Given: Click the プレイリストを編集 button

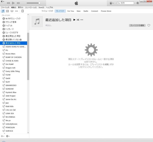Looking at the screenshot, I should tap(137, 25).
